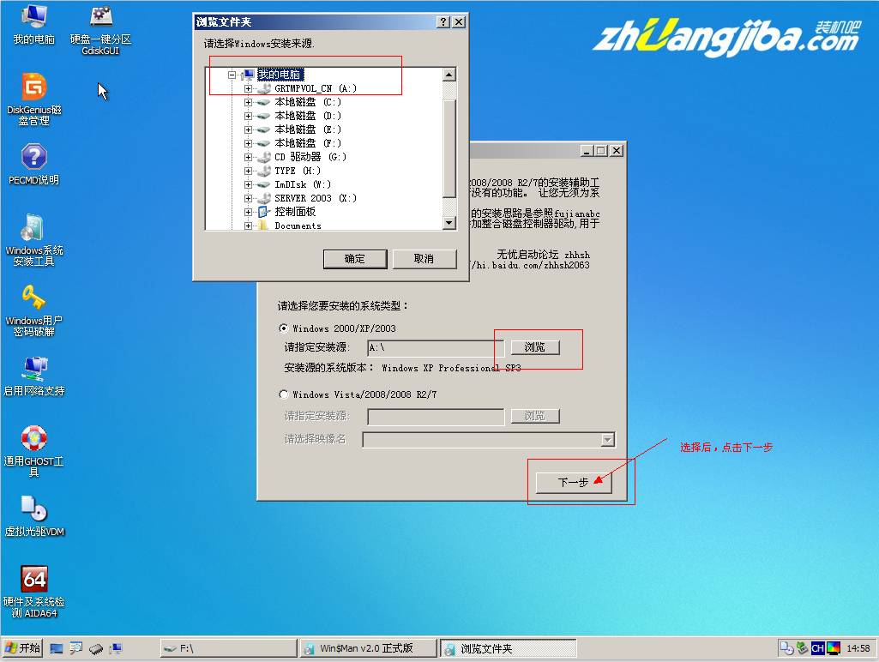The width and height of the screenshot is (879, 662).
Task: Select Windows Vista/2008/2008 R2/7 option
Action: click(x=283, y=394)
